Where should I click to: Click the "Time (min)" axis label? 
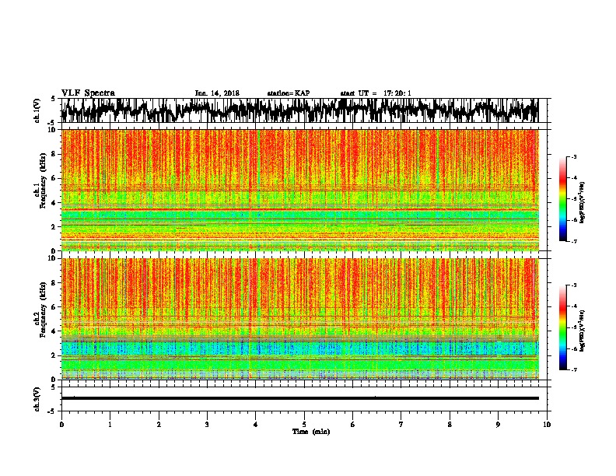click(x=311, y=432)
